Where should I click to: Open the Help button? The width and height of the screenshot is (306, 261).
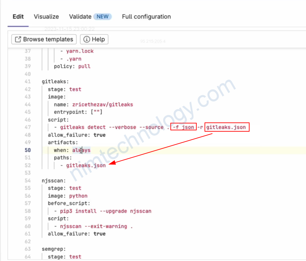[94, 39]
